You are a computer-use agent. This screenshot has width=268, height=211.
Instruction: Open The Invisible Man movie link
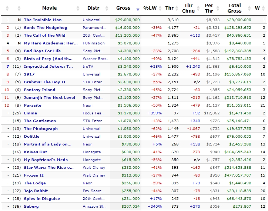(x=43, y=20)
